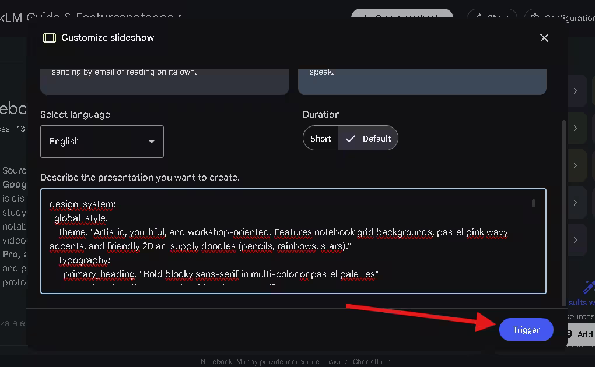This screenshot has height=367, width=595.
Task: Click the description text box scrollbar
Action: coord(533,203)
